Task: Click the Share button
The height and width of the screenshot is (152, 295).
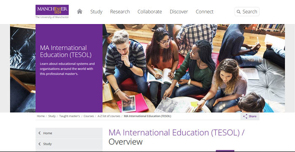Action: coord(250,116)
